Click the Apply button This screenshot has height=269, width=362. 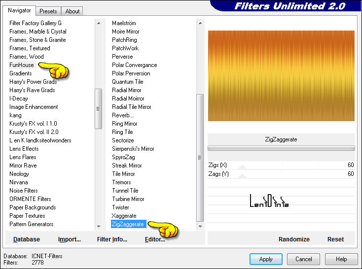(266, 259)
